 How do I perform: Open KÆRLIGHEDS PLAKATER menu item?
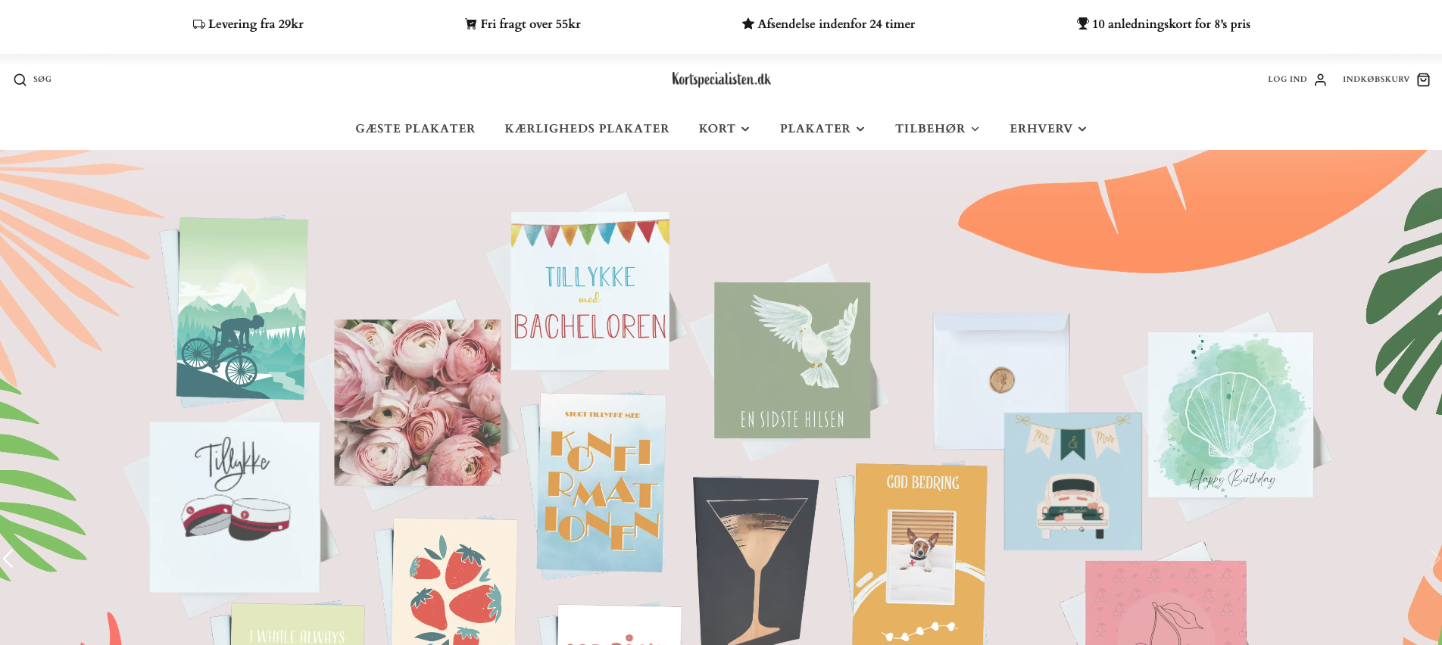587,129
